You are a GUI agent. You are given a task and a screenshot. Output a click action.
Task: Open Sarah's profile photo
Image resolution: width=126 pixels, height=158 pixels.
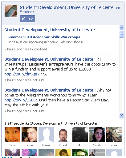(x=97, y=135)
